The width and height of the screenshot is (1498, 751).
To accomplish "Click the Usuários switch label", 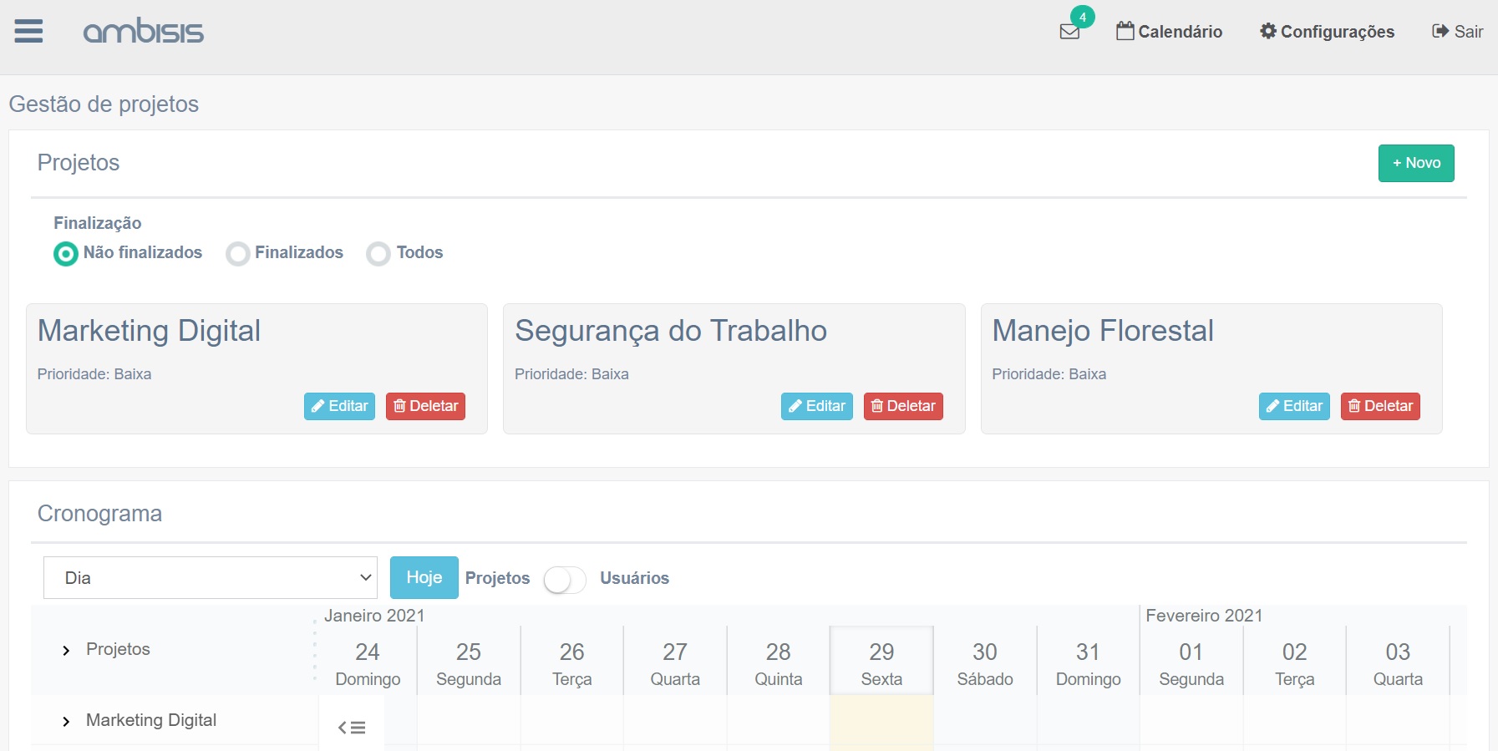I will pyautogui.click(x=634, y=578).
